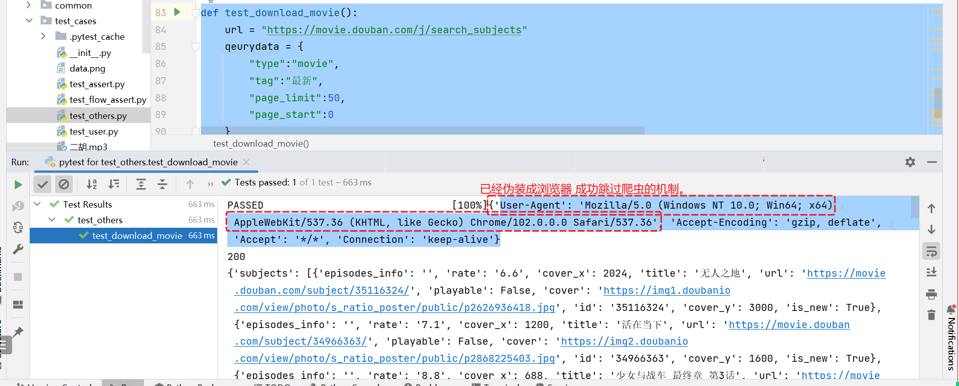Clear all console output trash icon
Viewport: 959px width, 386px height.
931,315
